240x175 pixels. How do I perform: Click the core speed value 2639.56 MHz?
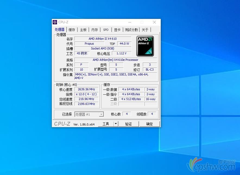86,89
